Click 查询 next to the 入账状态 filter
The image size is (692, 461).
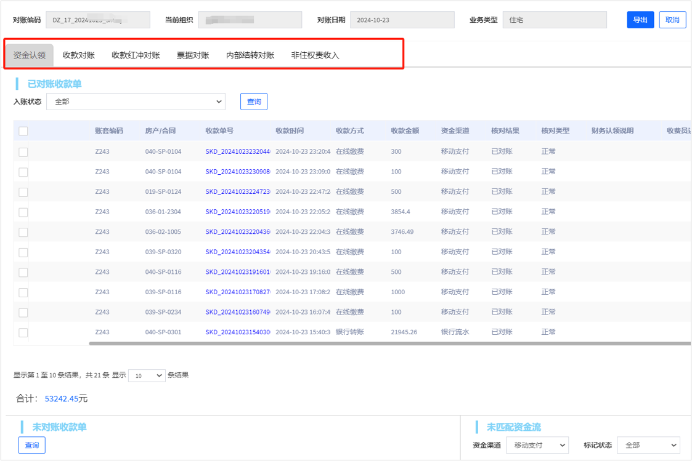pos(254,102)
